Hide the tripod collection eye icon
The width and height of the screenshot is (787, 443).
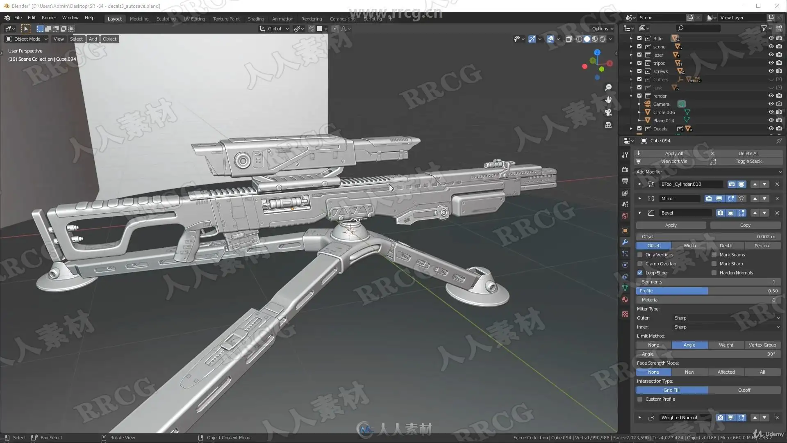click(x=771, y=63)
